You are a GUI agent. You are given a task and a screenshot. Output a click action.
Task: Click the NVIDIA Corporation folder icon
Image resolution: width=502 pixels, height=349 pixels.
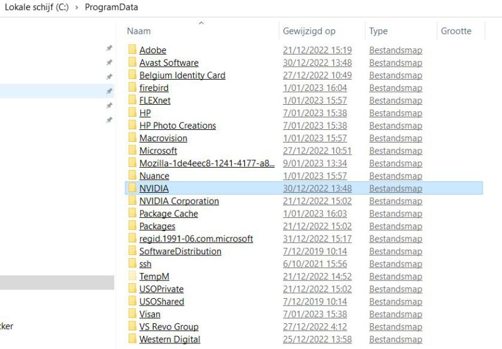pyautogui.click(x=132, y=201)
